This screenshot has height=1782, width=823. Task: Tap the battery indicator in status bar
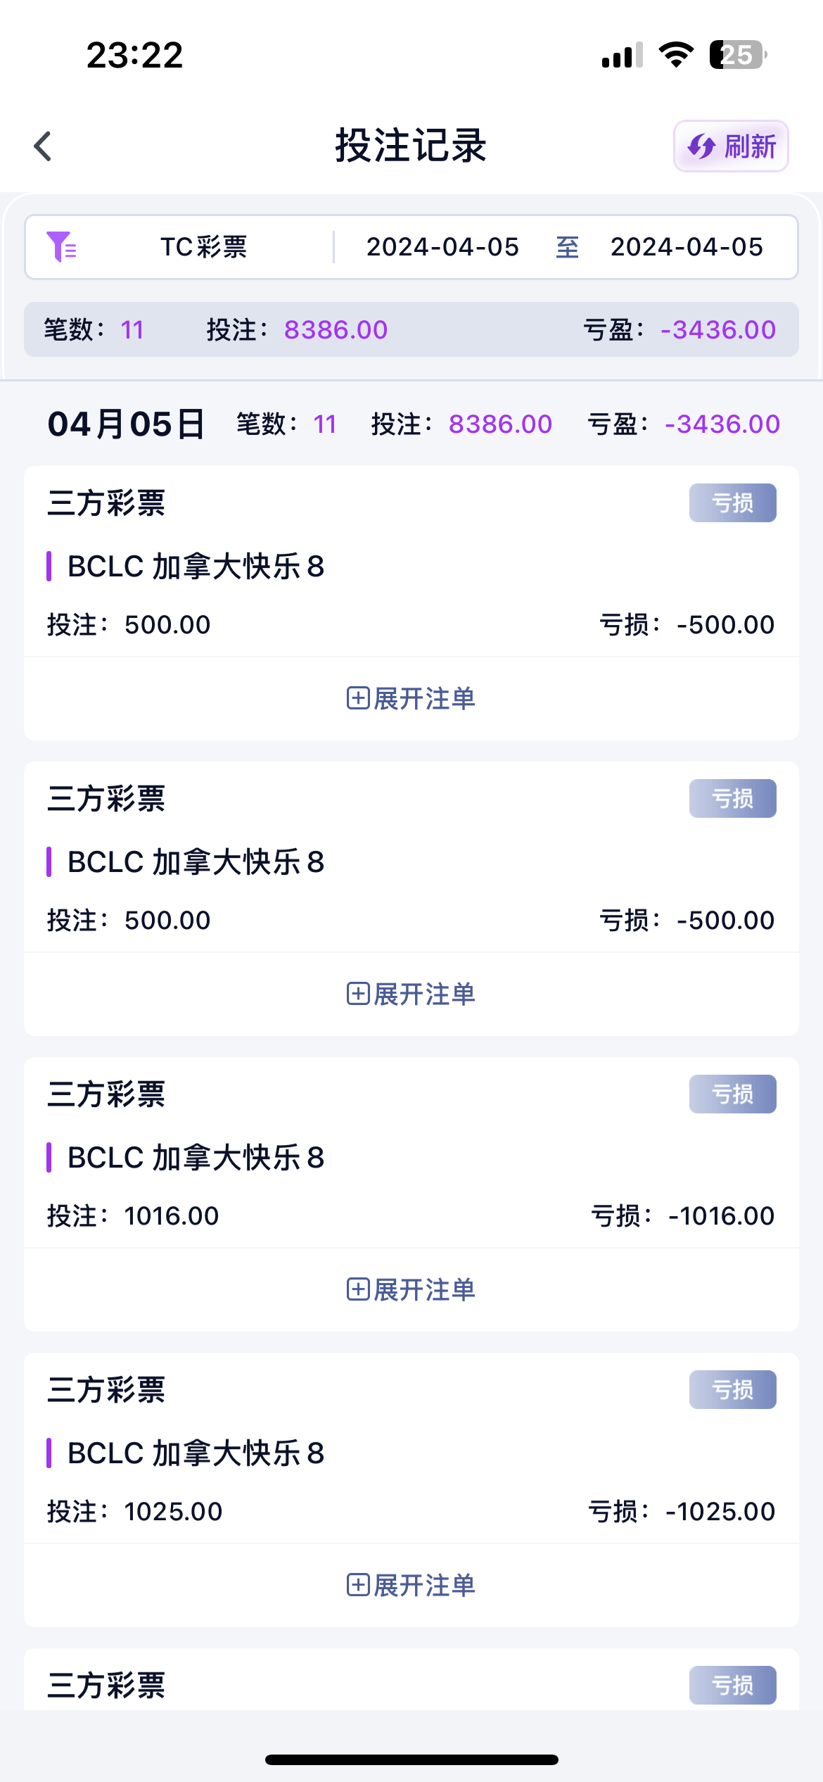[737, 55]
